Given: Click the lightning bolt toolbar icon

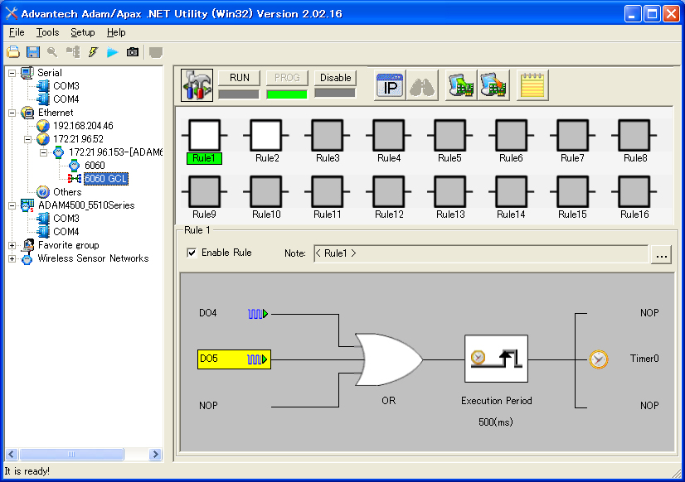Looking at the screenshot, I should point(93,52).
